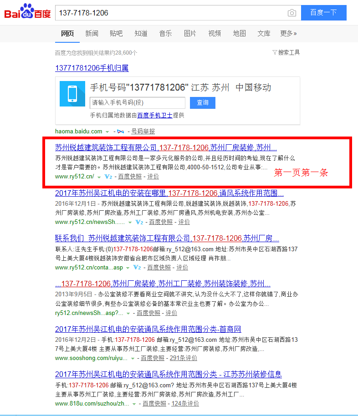Open ...137-7178-1206,苏州厂房装修,苏州工厂装修 result title
The image size is (358, 416).
pos(163,284)
